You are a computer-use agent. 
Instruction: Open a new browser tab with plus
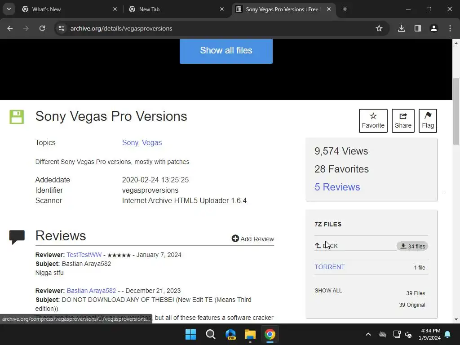click(345, 9)
